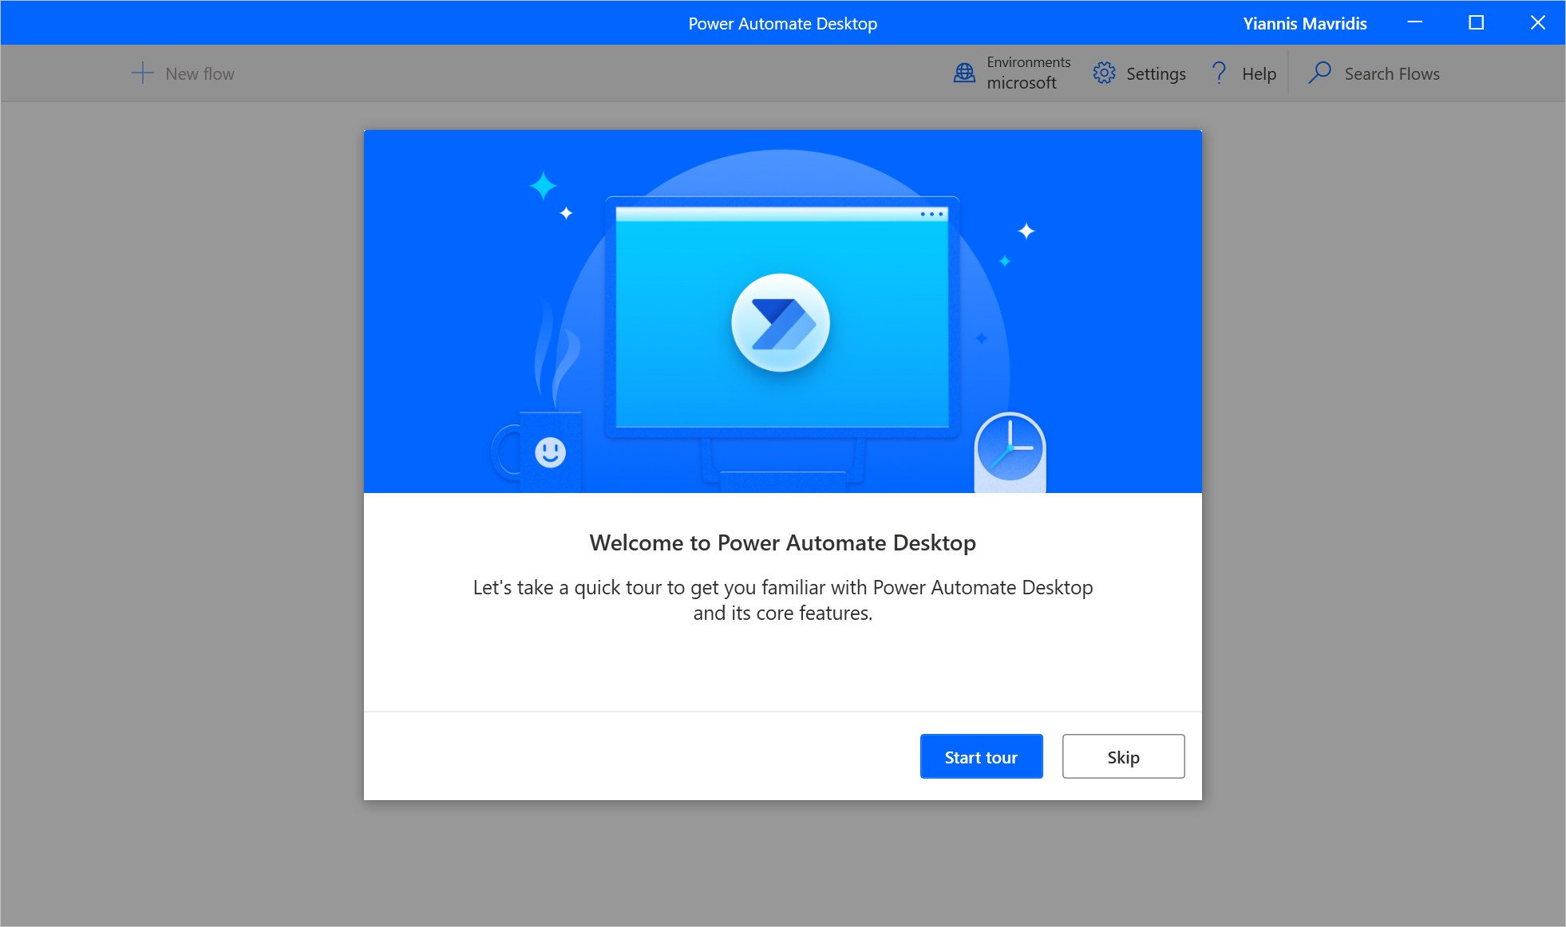Click the Settings gear icon
Viewport: 1566px width, 927px height.
[x=1104, y=73]
